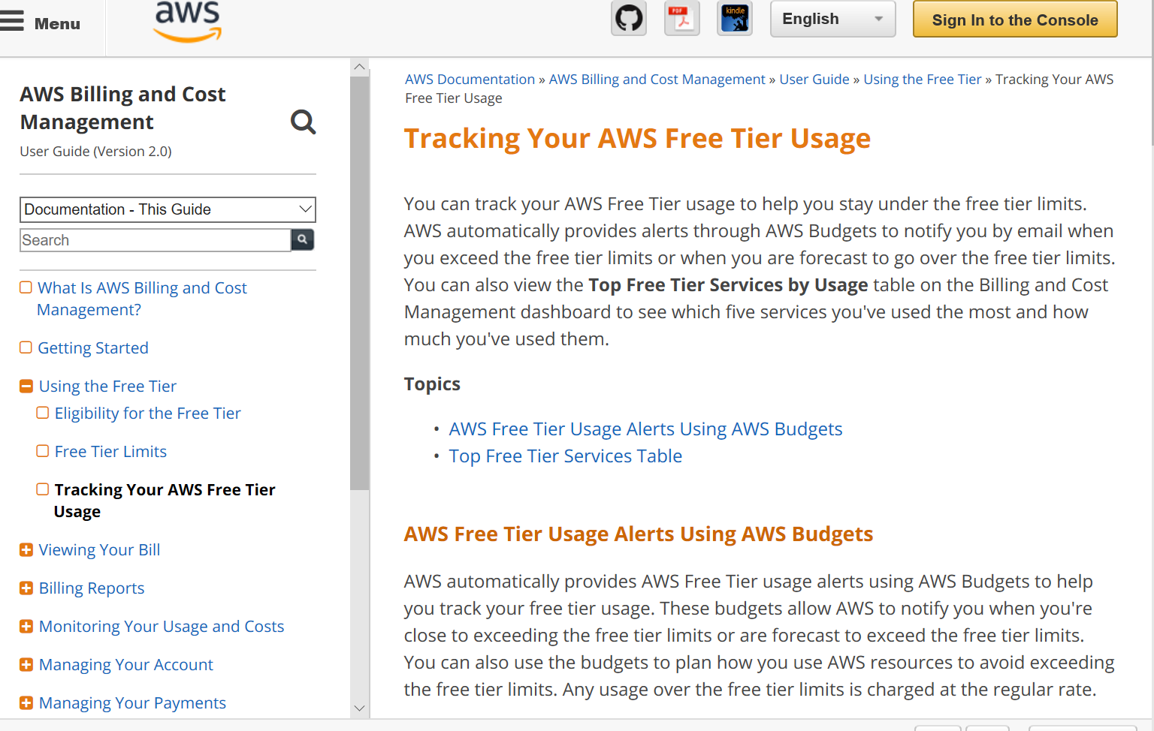1154x731 pixels.
Task: Open Managing Your Account link
Action: 126,665
